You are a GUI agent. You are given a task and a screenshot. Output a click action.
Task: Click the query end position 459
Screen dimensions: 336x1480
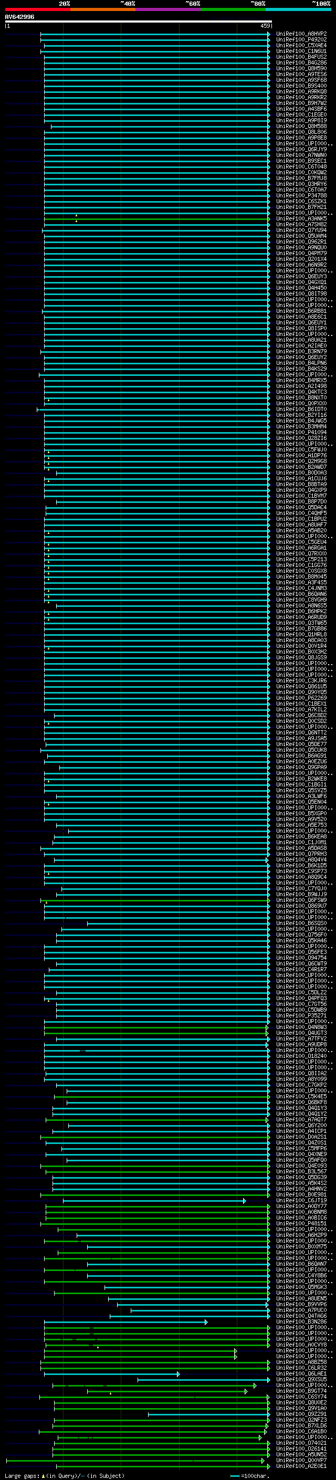(x=265, y=26)
